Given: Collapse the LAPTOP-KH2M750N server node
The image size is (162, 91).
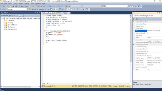Looking at the screenshot, I should coord(2,18).
